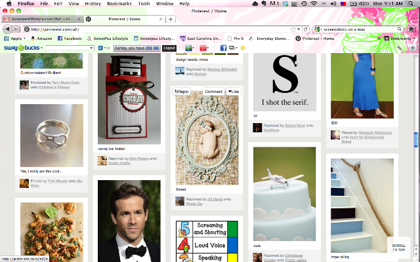Click the weather sun icon in the Swagbucks toolbar
Image resolution: width=420 pixels, height=262 pixels.
tap(243, 48)
